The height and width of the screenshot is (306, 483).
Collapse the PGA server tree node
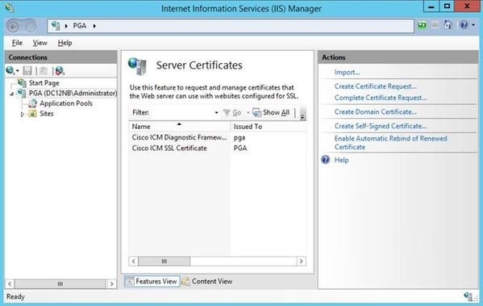tap(12, 94)
